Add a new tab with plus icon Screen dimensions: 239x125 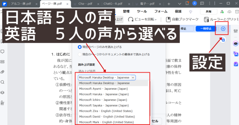[x=169, y=4]
